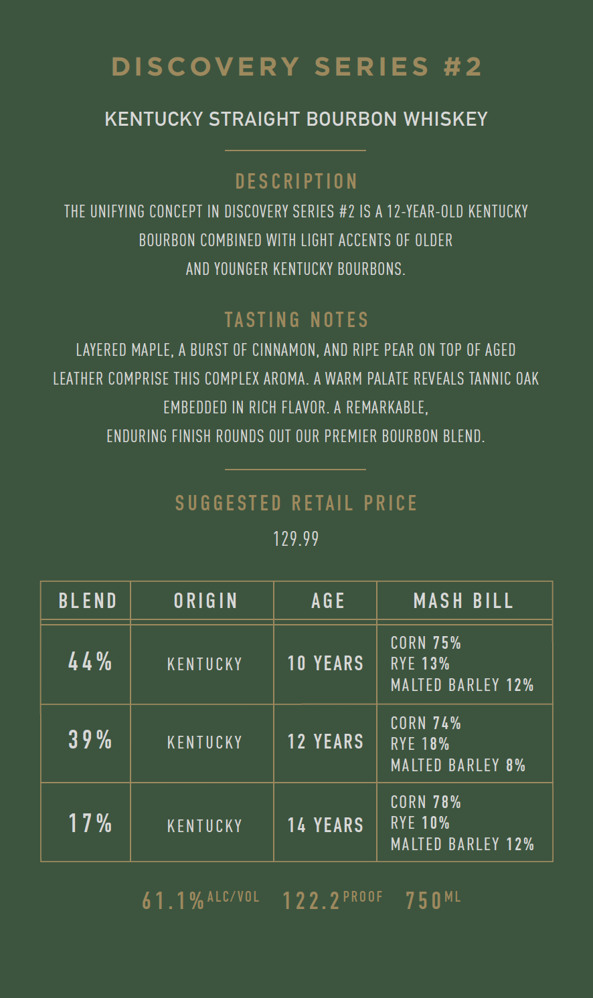Click the Blend column header
Image resolution: width=593 pixels, height=998 pixels.
(x=88, y=601)
